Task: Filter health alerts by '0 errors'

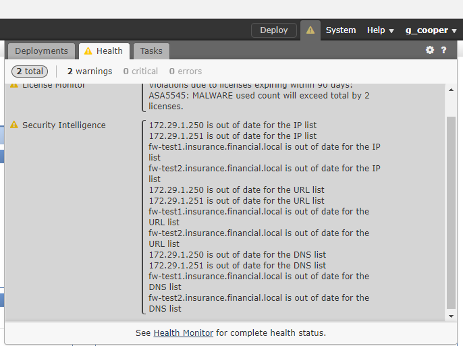Action: [186, 71]
